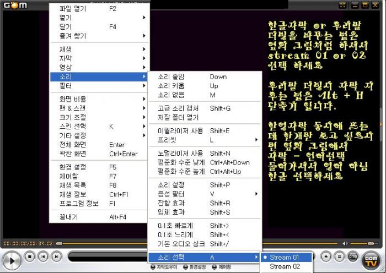Click the volume slider track
This screenshot has width=386, height=273.
[x=364, y=243]
